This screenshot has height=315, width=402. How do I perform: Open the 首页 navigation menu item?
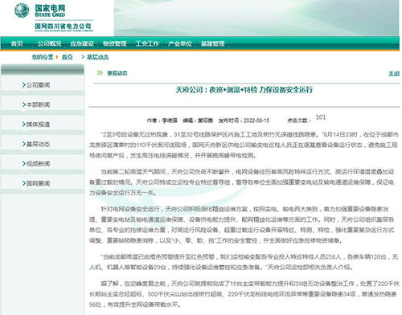tap(17, 43)
